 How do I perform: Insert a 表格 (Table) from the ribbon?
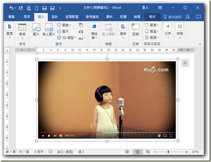tap(22, 29)
